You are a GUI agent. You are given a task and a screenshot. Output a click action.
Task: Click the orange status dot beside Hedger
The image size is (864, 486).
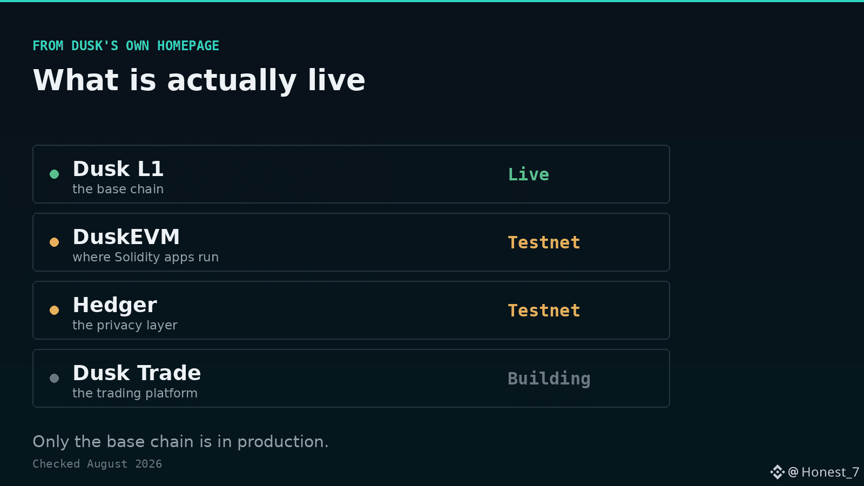(x=54, y=310)
